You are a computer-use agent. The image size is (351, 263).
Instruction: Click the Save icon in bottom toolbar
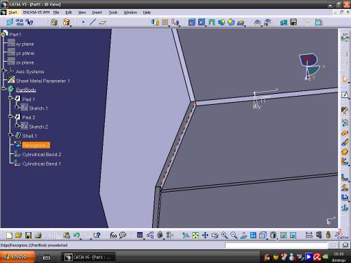(x=28, y=235)
